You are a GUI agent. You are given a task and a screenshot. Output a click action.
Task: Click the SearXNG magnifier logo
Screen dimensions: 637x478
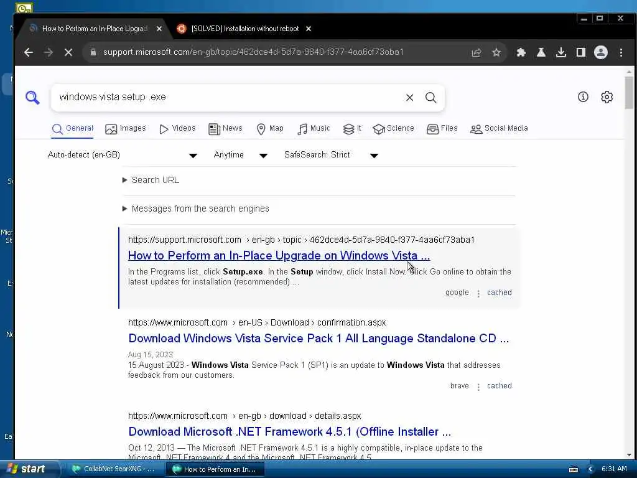pyautogui.click(x=32, y=98)
